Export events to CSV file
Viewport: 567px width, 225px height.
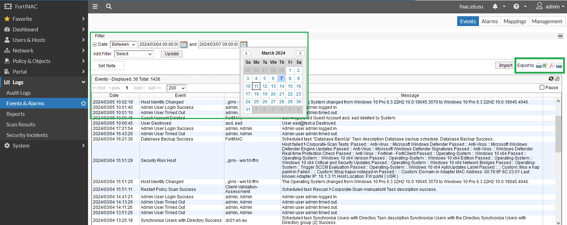tap(539, 66)
